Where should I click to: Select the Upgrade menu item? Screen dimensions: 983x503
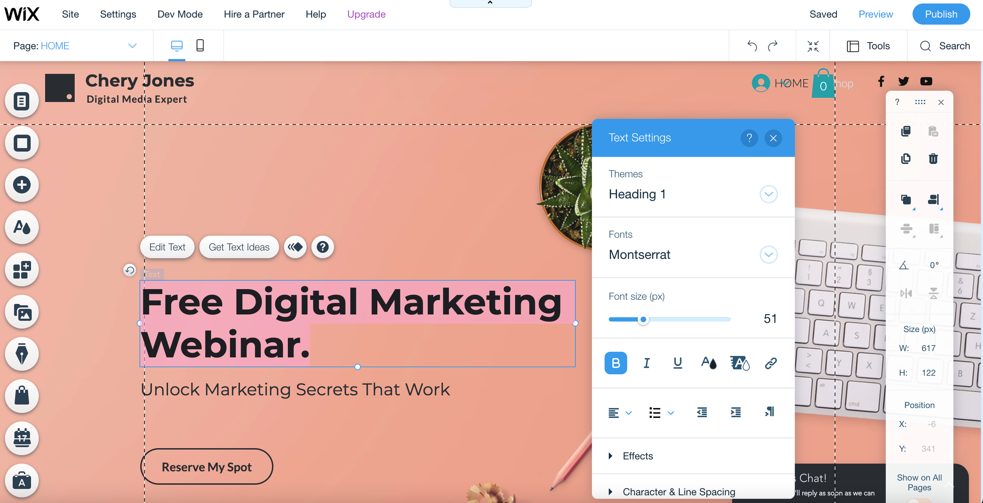point(366,14)
